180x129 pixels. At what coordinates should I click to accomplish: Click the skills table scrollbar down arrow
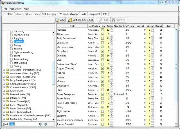[x=176, y=125]
